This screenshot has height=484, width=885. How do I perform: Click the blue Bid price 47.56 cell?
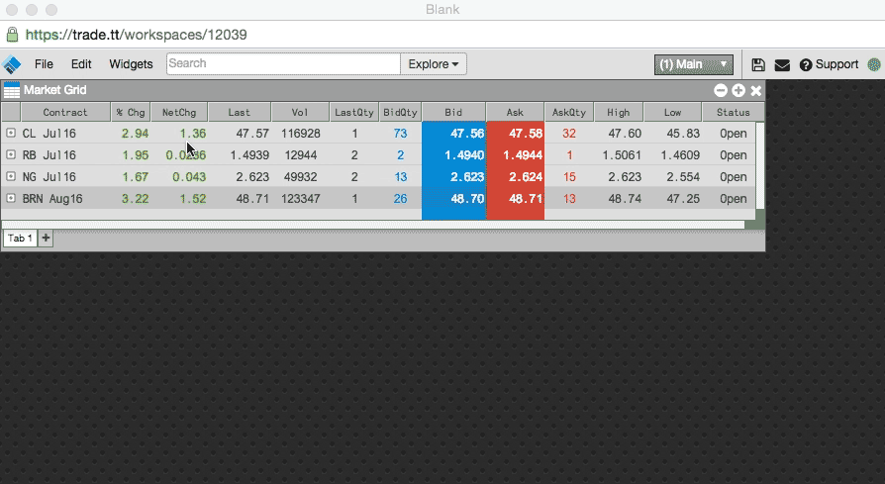point(453,133)
